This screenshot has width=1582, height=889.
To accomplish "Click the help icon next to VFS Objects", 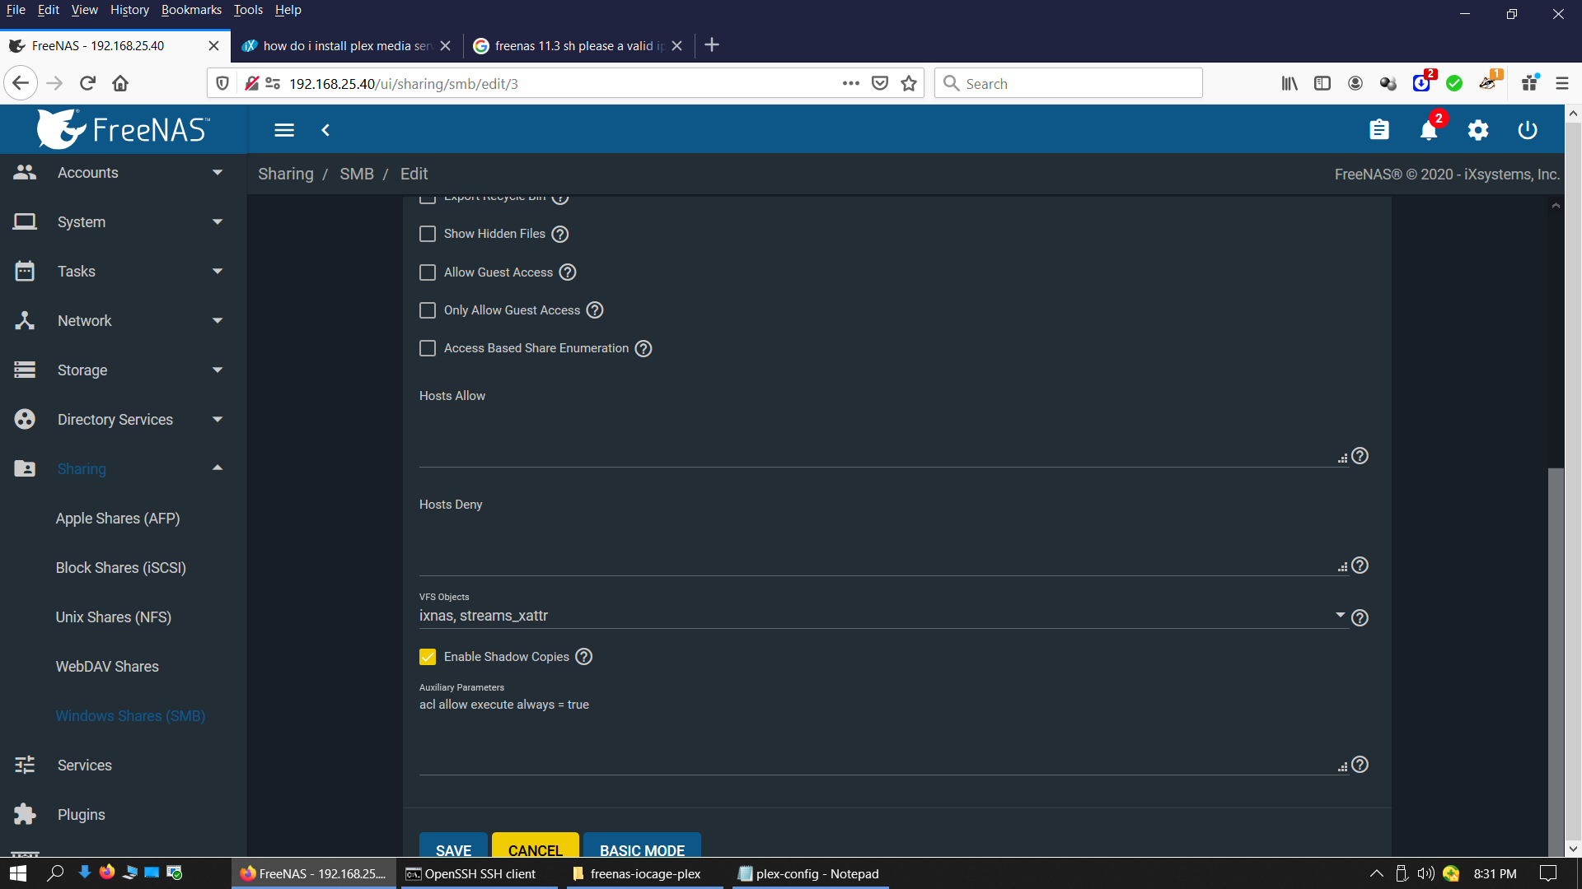I will coord(1360,617).
